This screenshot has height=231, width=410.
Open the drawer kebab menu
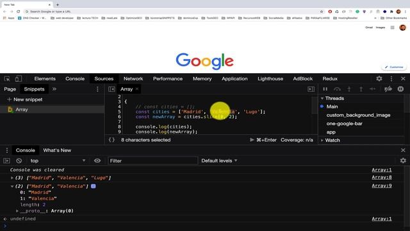pyautogui.click(x=7, y=150)
